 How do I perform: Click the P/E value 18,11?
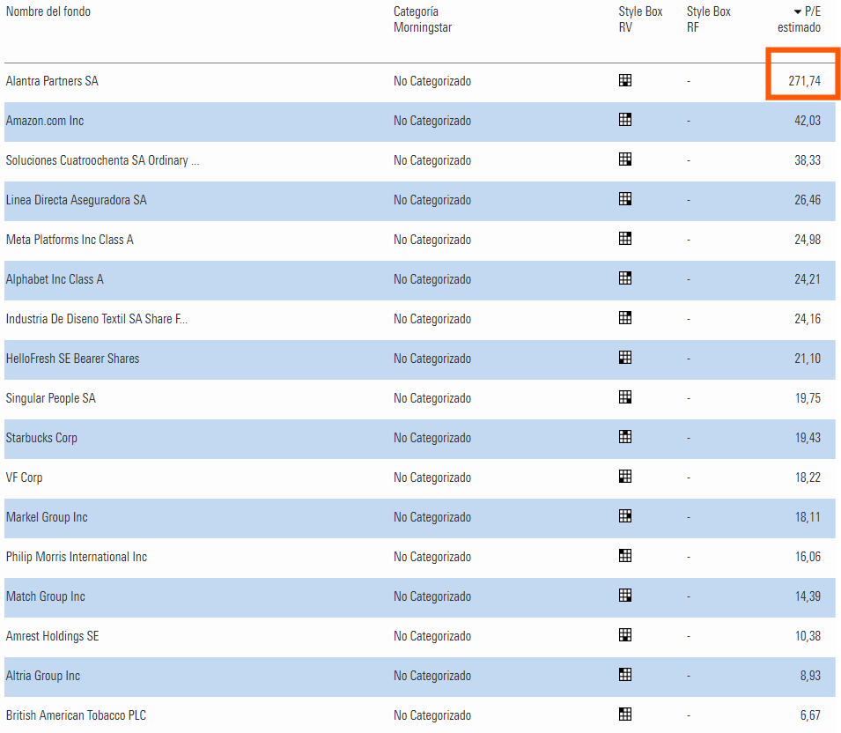tap(808, 518)
